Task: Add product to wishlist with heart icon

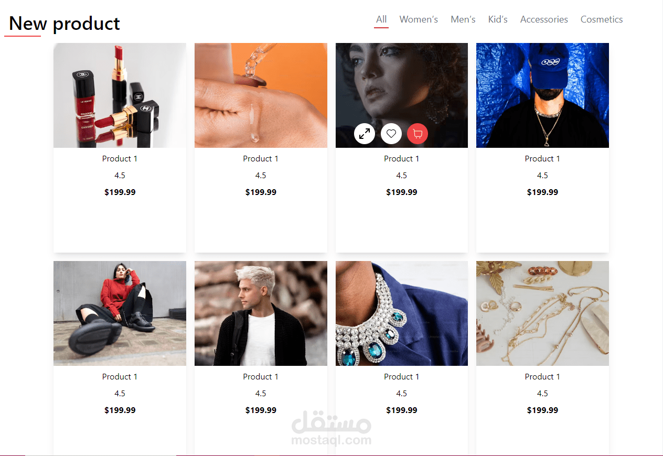Action: click(x=391, y=134)
